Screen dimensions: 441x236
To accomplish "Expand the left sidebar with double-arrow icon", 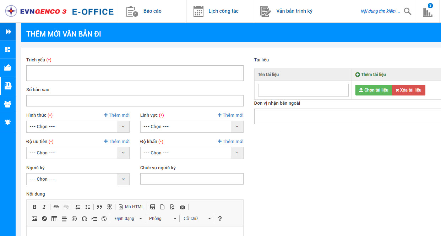I will point(8,32).
